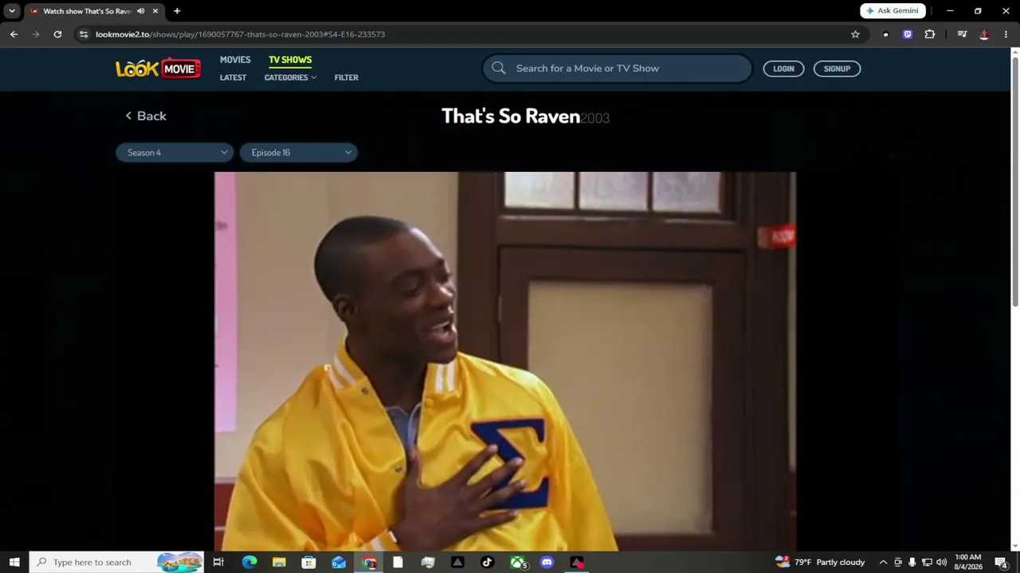This screenshot has width=1020, height=573.
Task: Open the Mail app on the taskbar
Action: (x=339, y=562)
